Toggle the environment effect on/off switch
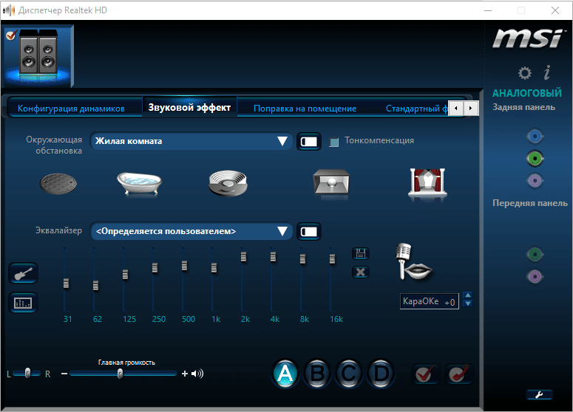The width and height of the screenshot is (573, 412). (x=309, y=142)
